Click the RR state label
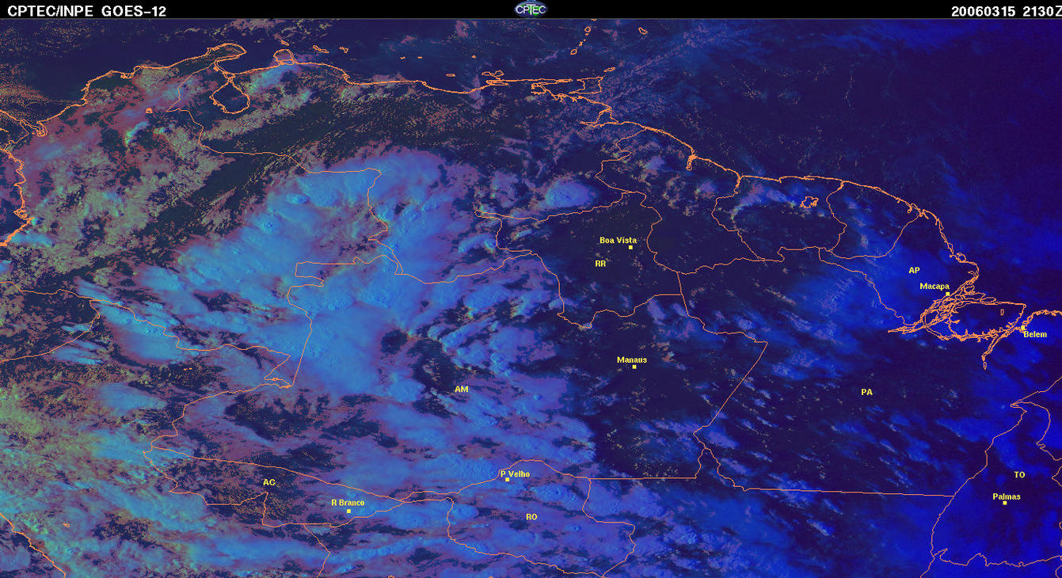Viewport: 1062px width, 578px height. 600,264
